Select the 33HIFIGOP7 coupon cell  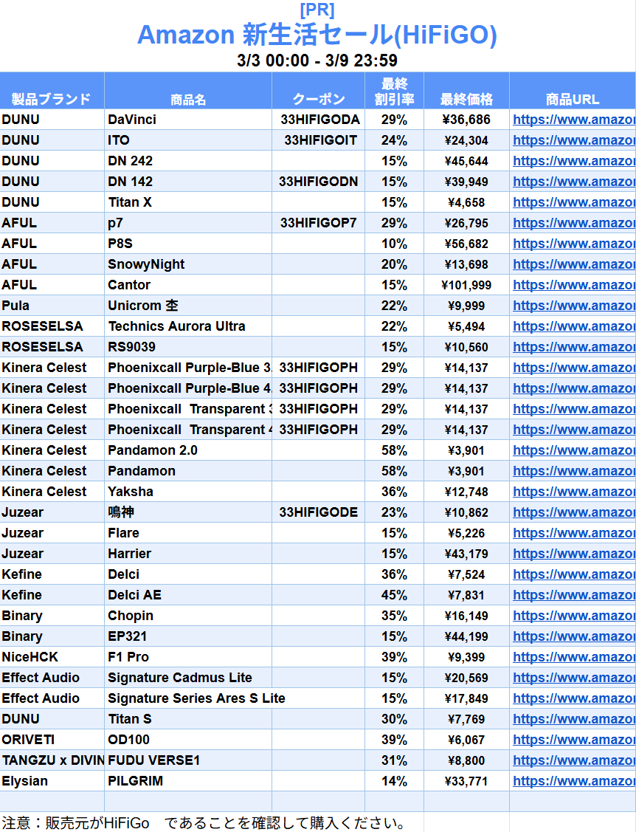coord(318,223)
